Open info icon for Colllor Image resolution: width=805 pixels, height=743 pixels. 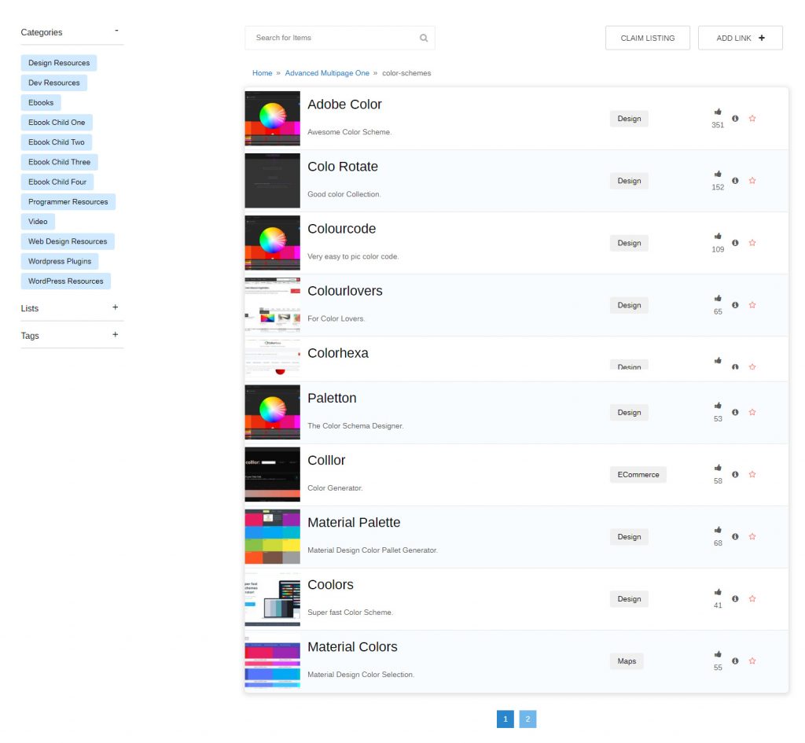735,474
